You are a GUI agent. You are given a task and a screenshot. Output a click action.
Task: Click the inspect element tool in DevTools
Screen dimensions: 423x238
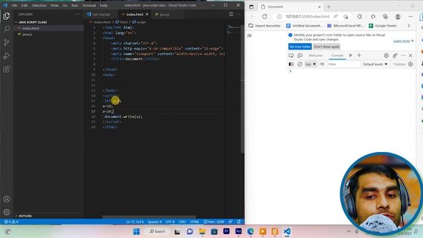[291, 56]
